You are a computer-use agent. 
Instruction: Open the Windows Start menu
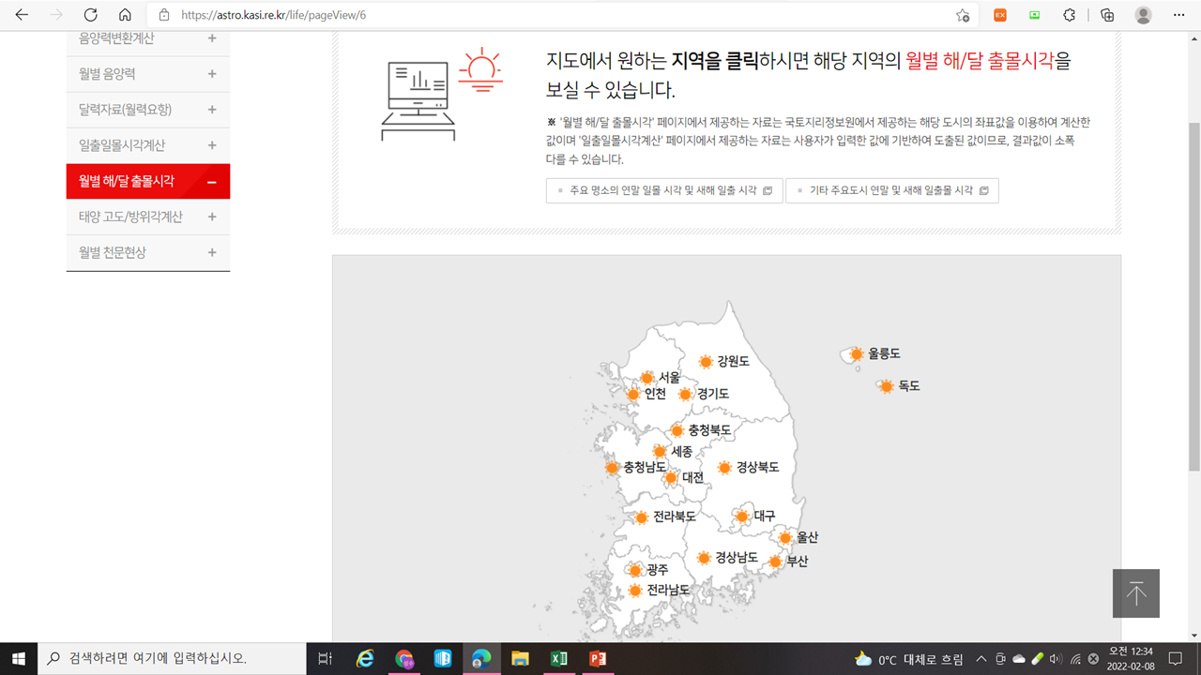pos(19,658)
